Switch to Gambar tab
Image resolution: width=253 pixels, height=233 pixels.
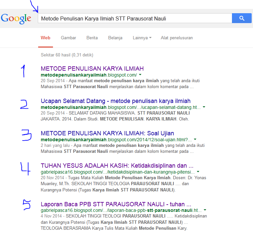click(68, 38)
